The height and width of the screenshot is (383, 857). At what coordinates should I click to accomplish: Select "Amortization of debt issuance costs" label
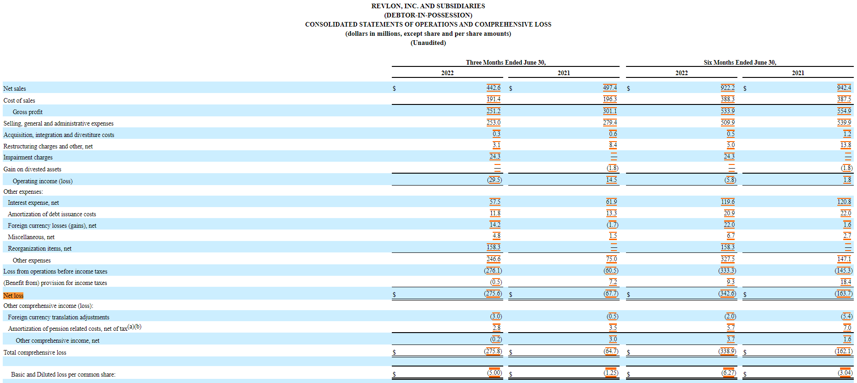click(52, 214)
